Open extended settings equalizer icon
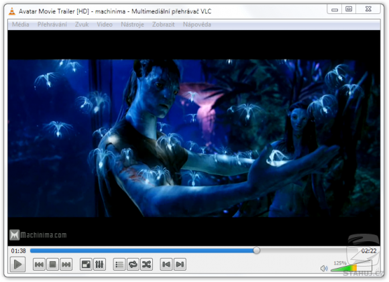 (99, 265)
